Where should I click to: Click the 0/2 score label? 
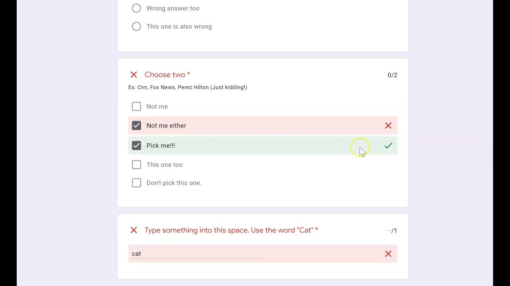(392, 75)
